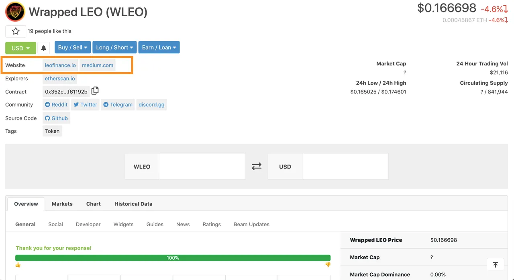Click the USD amount input field

tap(345, 166)
